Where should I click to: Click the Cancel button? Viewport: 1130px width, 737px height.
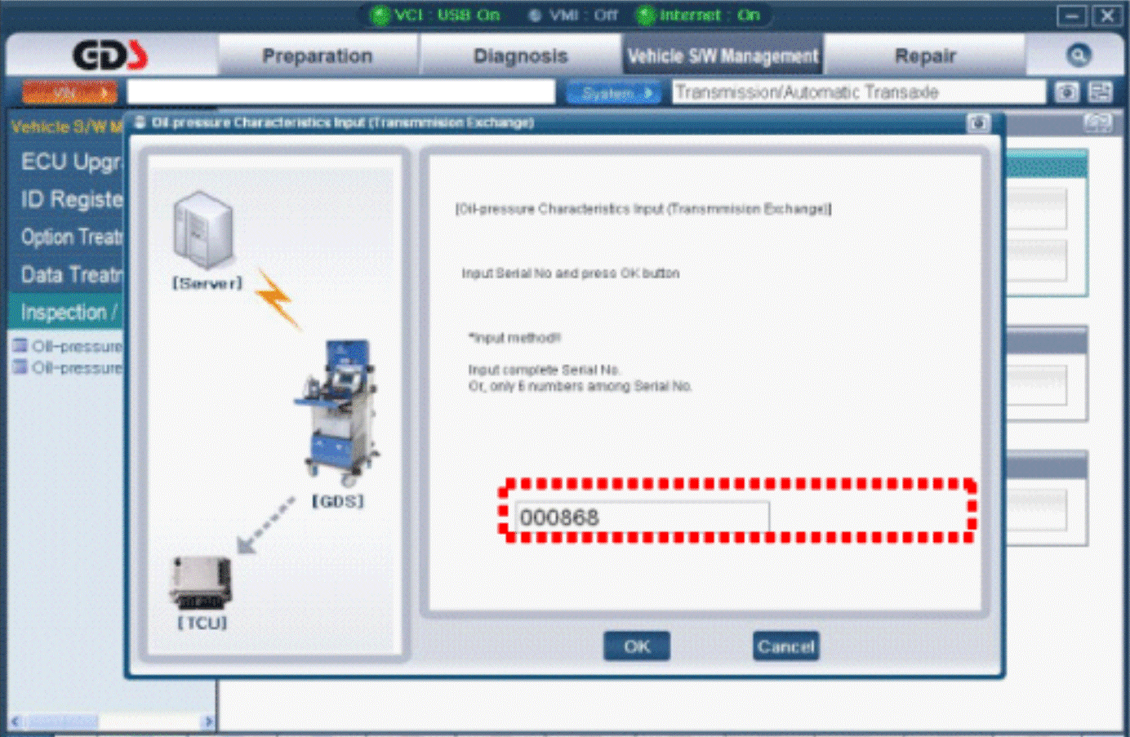[785, 646]
